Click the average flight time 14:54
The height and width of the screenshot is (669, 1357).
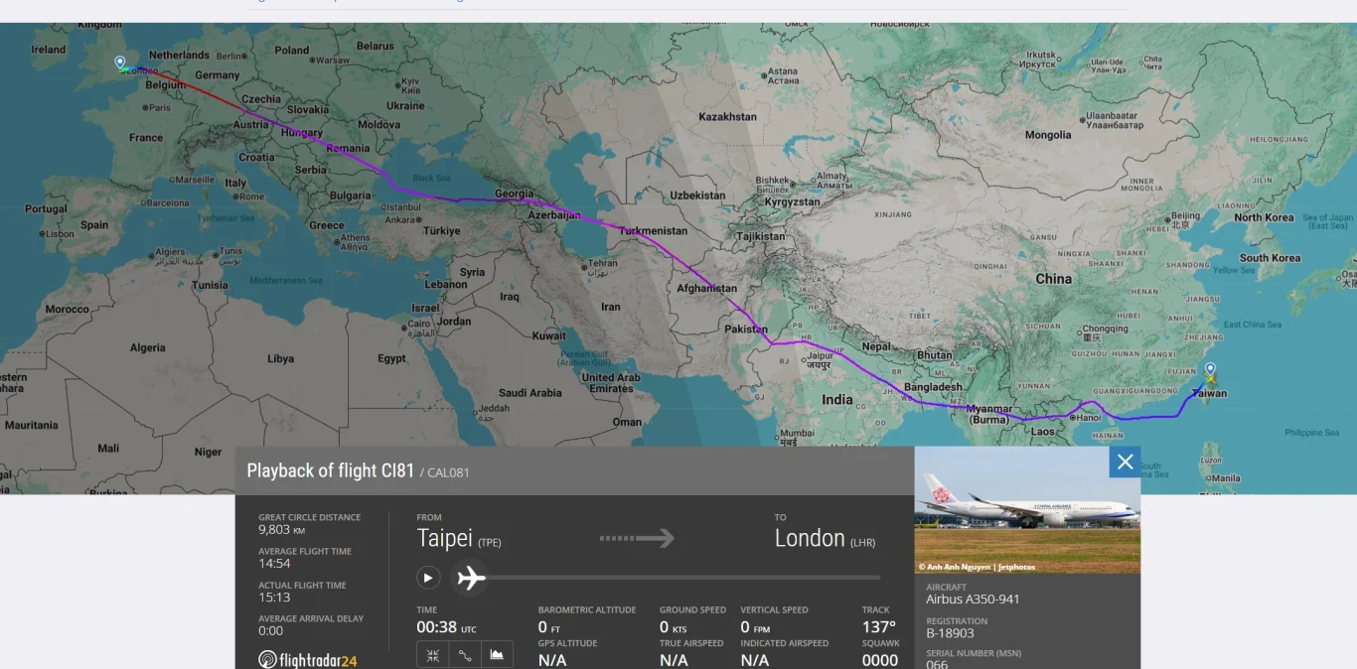pyautogui.click(x=274, y=563)
